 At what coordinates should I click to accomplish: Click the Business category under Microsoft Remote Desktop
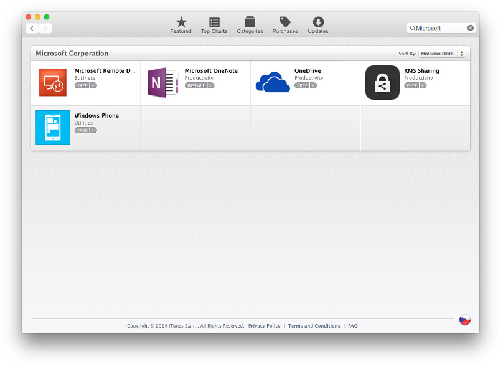(x=85, y=78)
